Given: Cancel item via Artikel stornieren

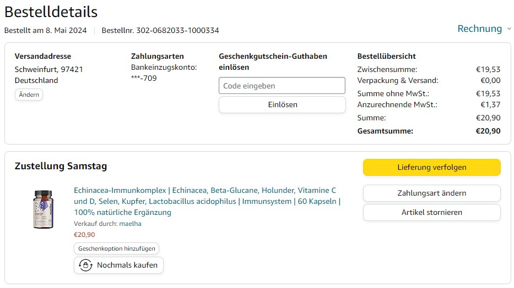Looking at the screenshot, I should (x=431, y=212).
